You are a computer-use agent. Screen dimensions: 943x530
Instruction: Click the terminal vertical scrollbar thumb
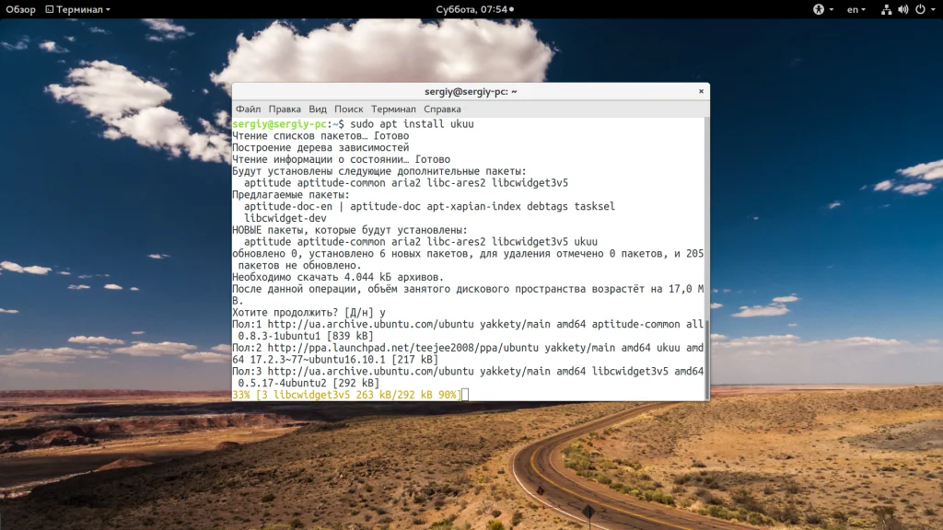pyautogui.click(x=706, y=359)
